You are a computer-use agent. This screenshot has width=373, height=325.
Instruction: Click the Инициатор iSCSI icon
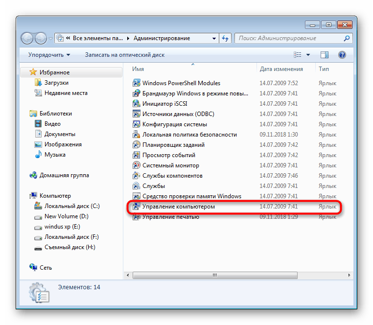(x=136, y=104)
